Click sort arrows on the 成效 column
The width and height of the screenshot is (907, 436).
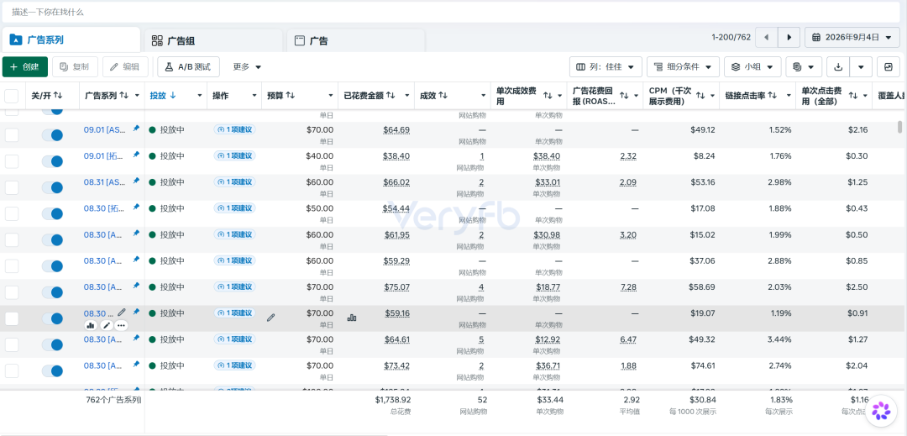coord(443,95)
